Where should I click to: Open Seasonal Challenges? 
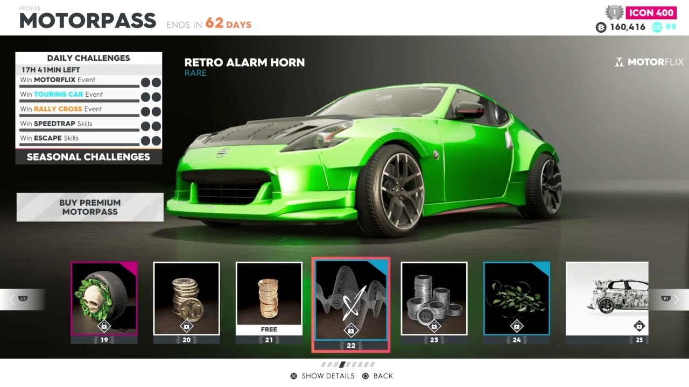(x=88, y=157)
